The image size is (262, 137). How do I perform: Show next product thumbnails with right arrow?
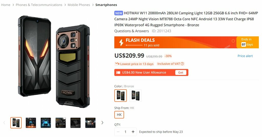[102, 123]
